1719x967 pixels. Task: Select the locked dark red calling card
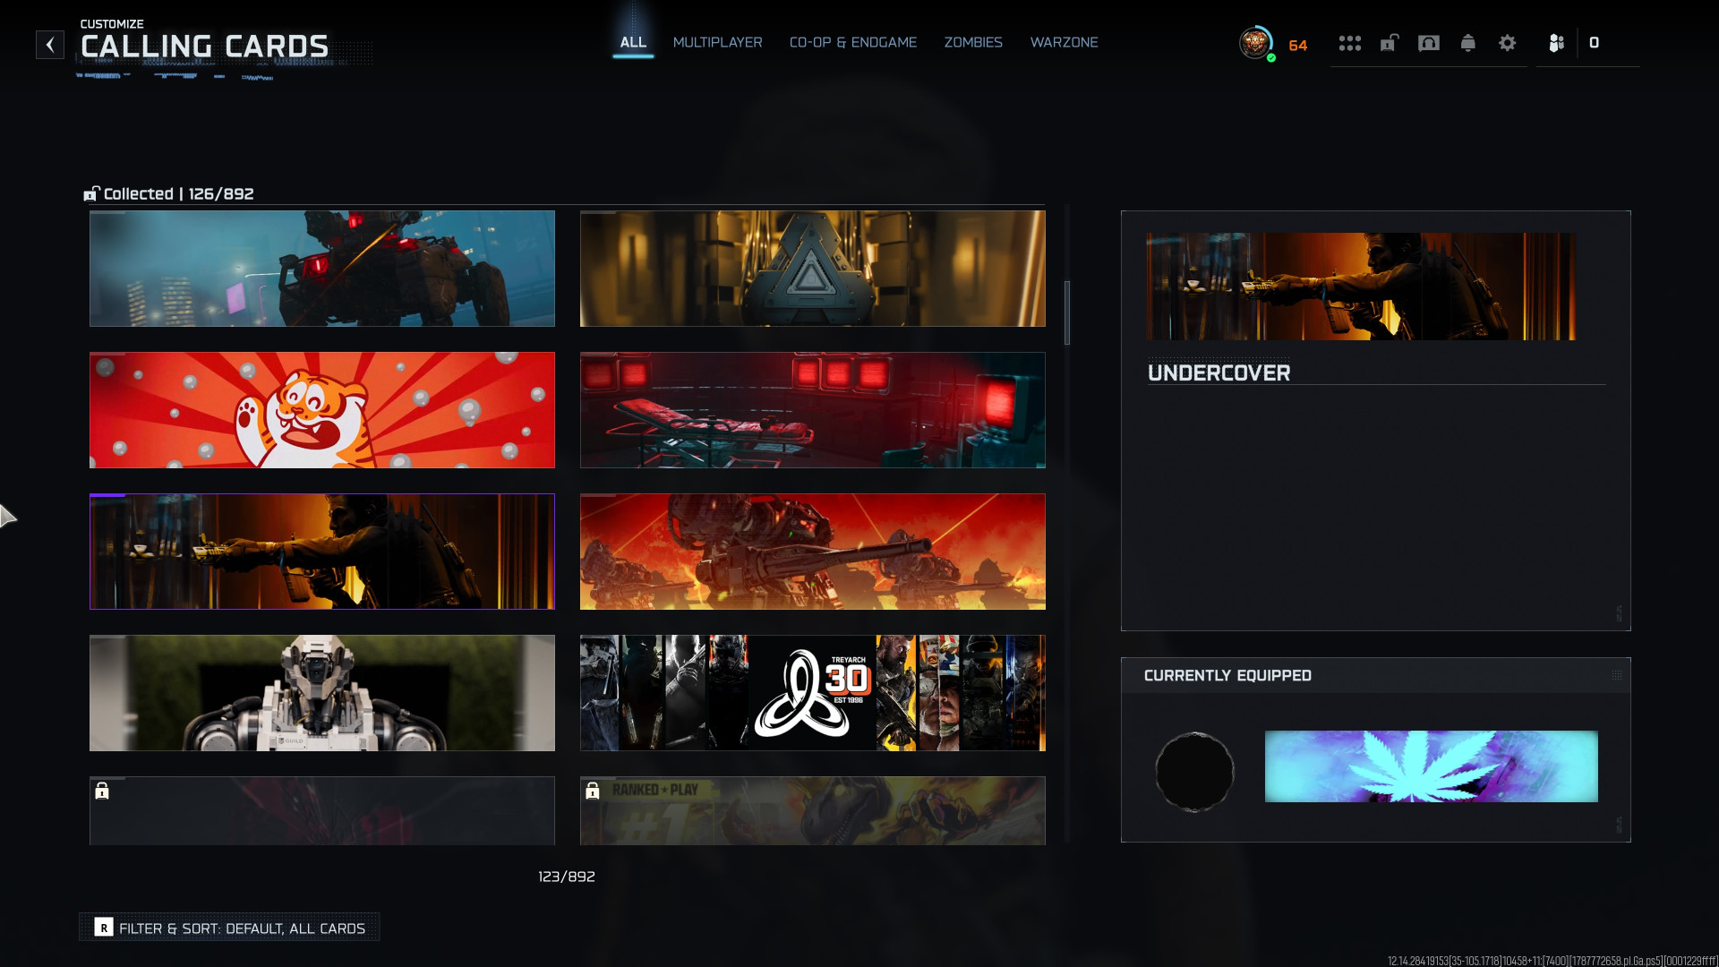pyautogui.click(x=322, y=811)
